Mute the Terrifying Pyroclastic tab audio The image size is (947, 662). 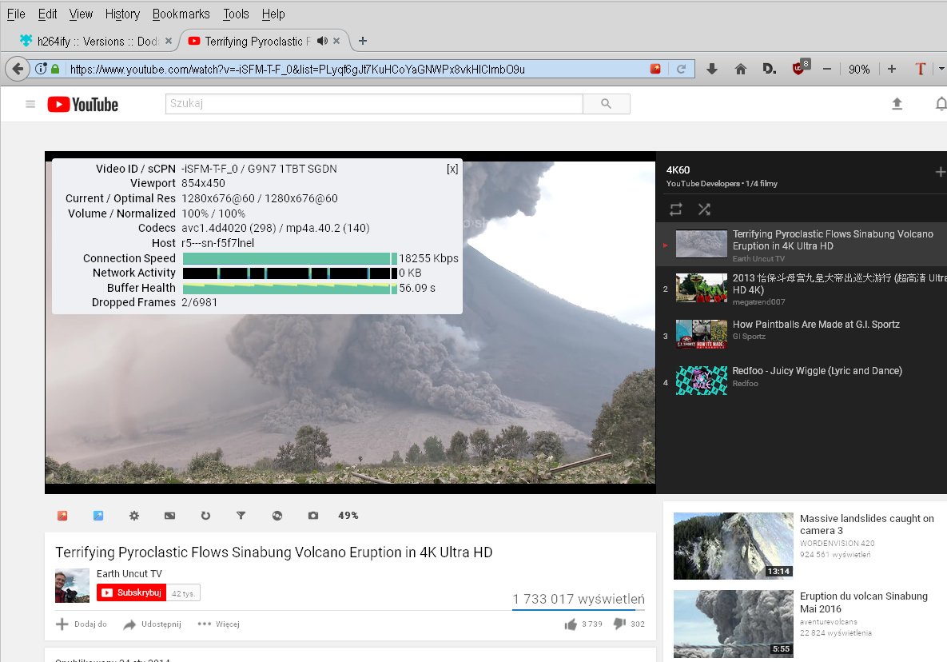[323, 41]
